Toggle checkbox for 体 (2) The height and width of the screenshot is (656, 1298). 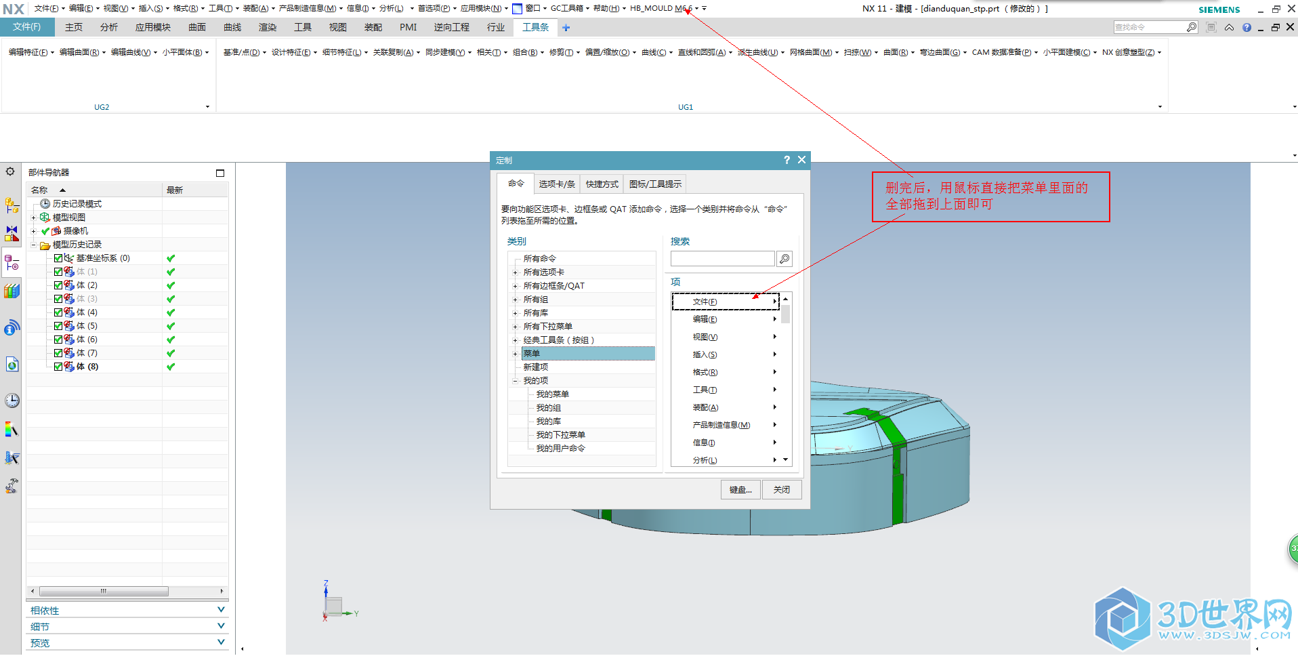58,285
